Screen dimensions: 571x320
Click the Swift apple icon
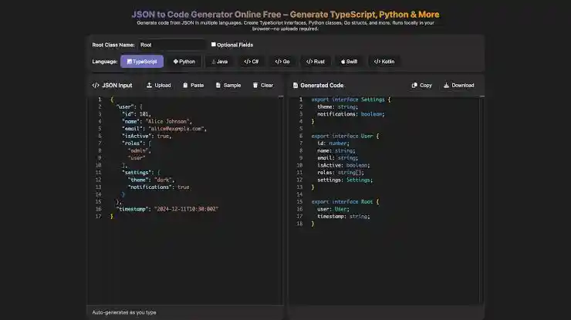(343, 62)
